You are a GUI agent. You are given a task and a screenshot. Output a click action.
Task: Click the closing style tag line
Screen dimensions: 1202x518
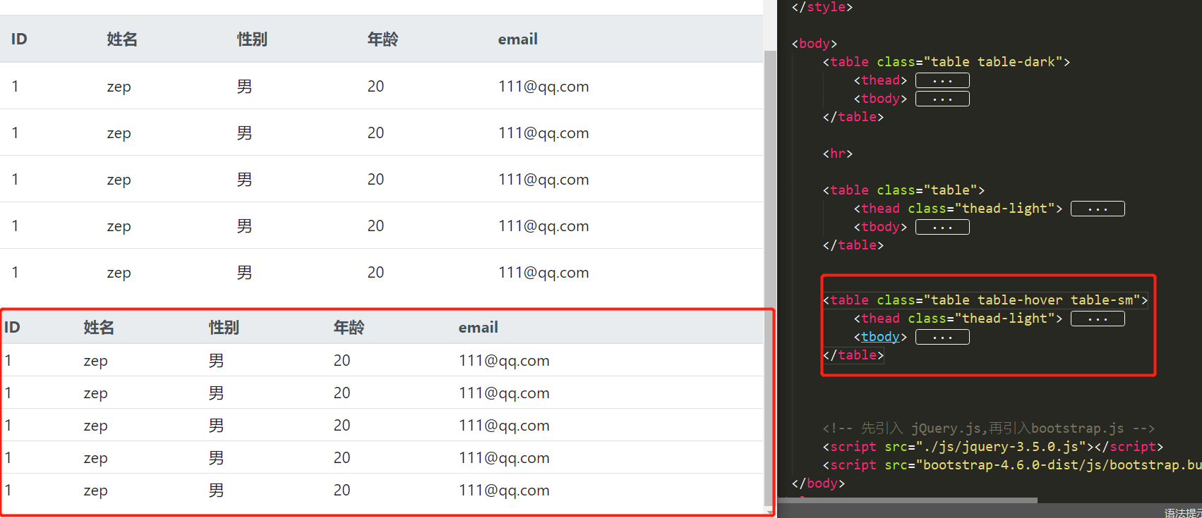click(822, 7)
